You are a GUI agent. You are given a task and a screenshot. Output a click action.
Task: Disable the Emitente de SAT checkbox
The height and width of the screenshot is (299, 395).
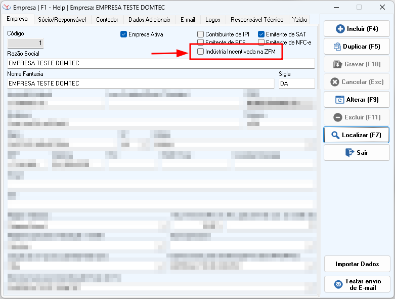click(x=261, y=34)
